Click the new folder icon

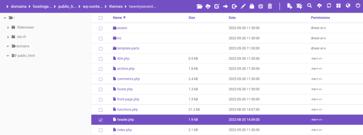point(299,6)
